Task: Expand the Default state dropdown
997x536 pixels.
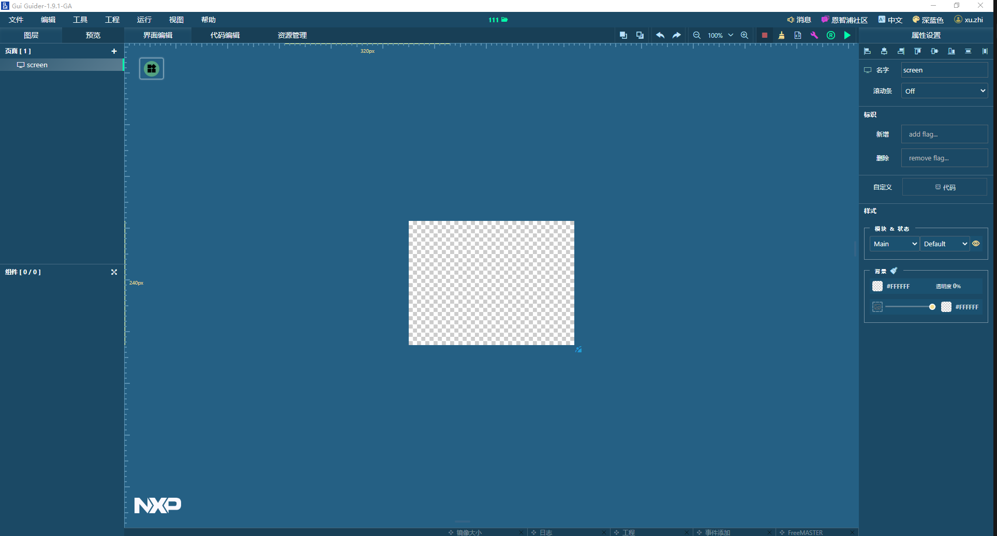Action: click(945, 244)
